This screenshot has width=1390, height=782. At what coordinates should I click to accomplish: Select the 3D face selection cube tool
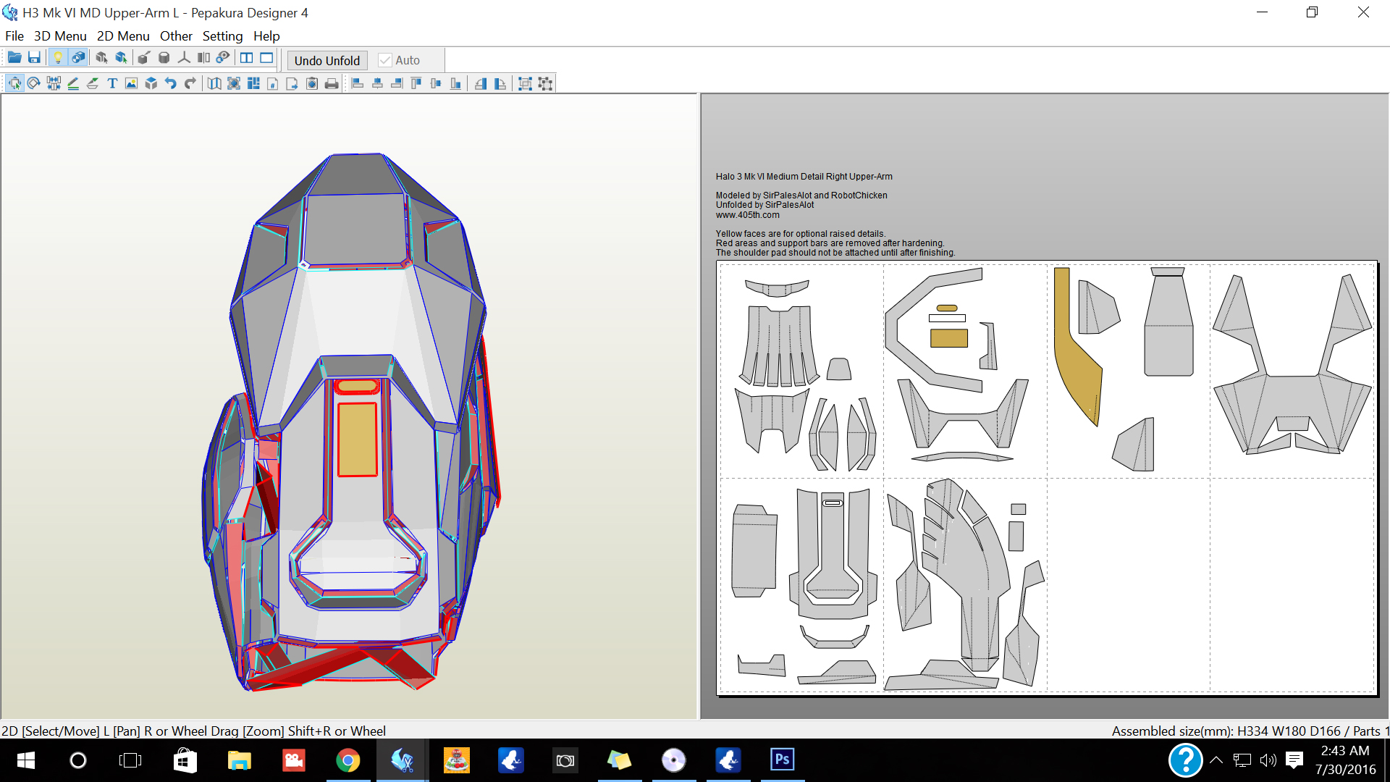coord(101,58)
